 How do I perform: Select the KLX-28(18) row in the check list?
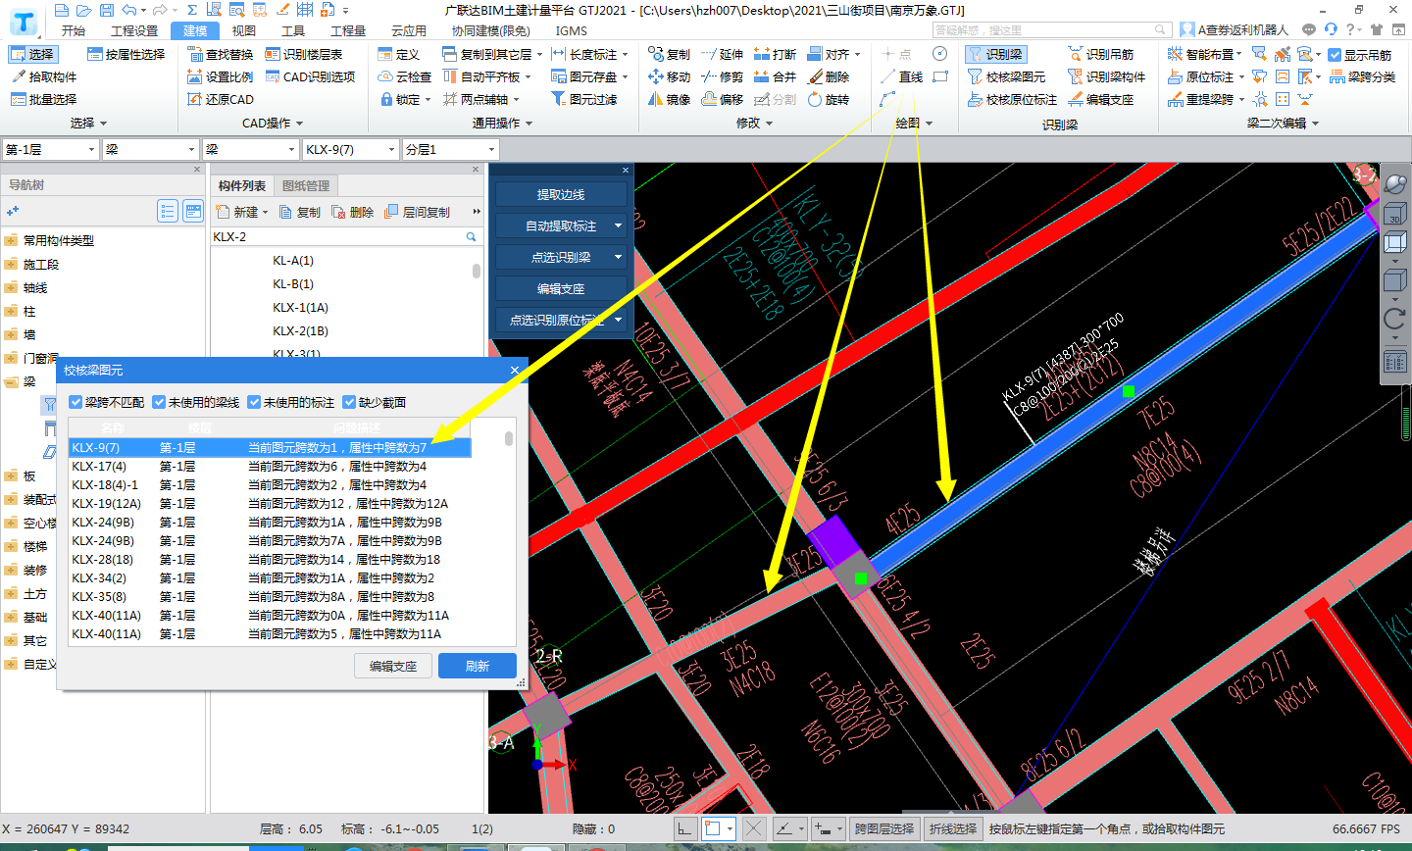click(270, 559)
